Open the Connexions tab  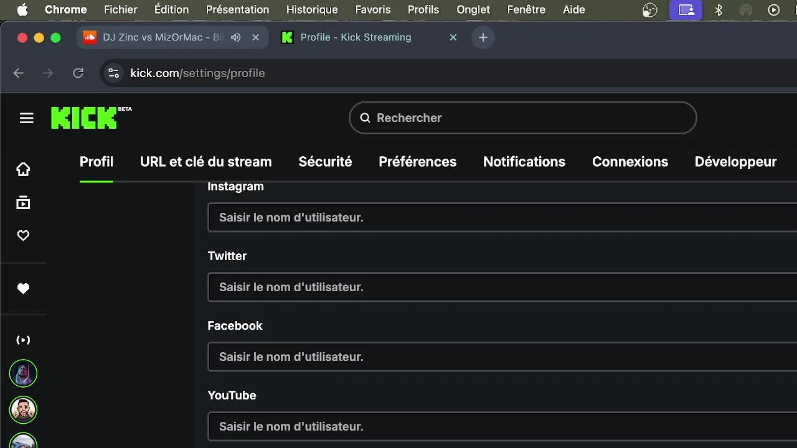630,162
